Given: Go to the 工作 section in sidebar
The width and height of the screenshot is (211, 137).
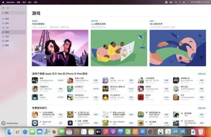Looking at the screenshot, I should pyautogui.click(x=13, y=27).
